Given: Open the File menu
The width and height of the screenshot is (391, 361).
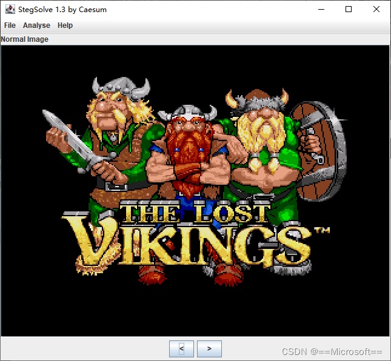Looking at the screenshot, I should 10,25.
